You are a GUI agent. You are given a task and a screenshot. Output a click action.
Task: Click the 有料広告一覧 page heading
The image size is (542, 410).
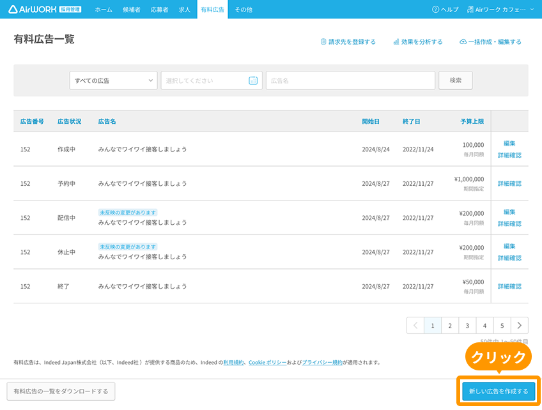pos(44,39)
